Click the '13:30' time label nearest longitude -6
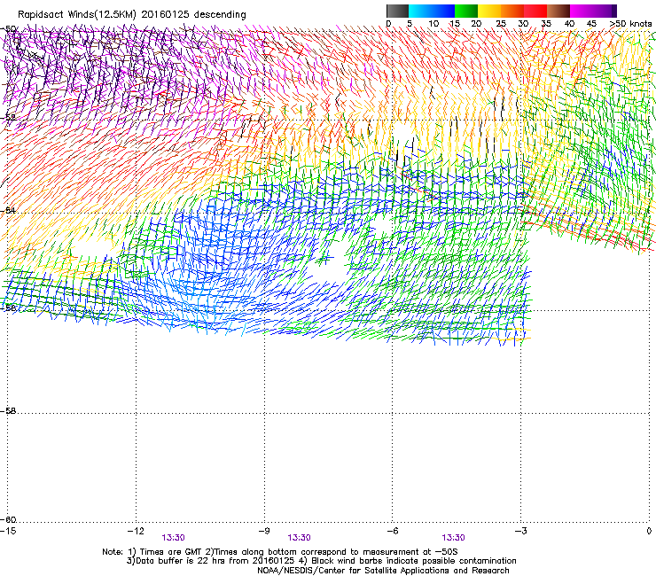 [454, 538]
